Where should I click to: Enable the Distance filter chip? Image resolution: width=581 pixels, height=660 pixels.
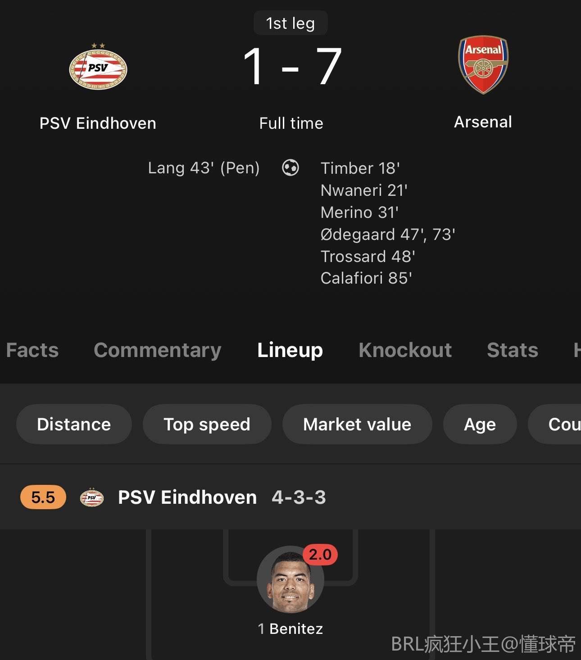coord(74,424)
